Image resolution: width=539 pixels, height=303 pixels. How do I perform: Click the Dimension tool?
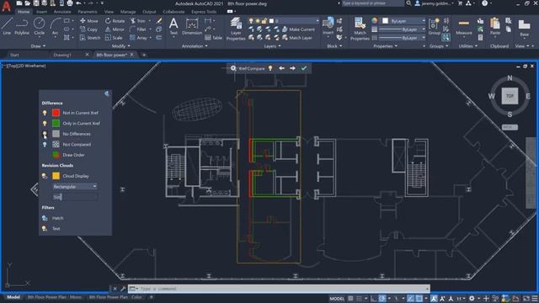tap(192, 26)
